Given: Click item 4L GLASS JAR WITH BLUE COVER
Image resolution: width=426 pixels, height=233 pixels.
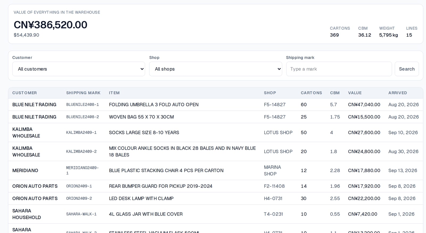Looking at the screenshot, I should [x=146, y=214].
